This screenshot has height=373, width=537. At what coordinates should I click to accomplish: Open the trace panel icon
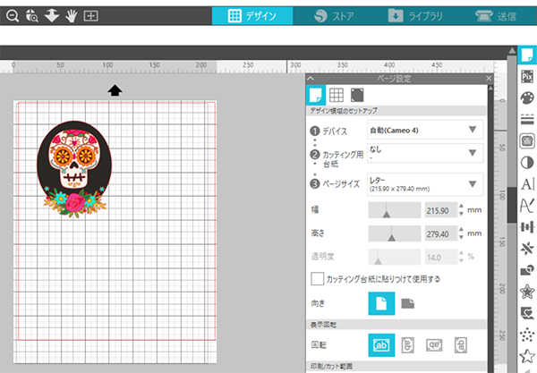pos(527,140)
